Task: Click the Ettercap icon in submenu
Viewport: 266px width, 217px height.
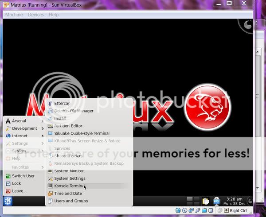Action: [x=50, y=103]
